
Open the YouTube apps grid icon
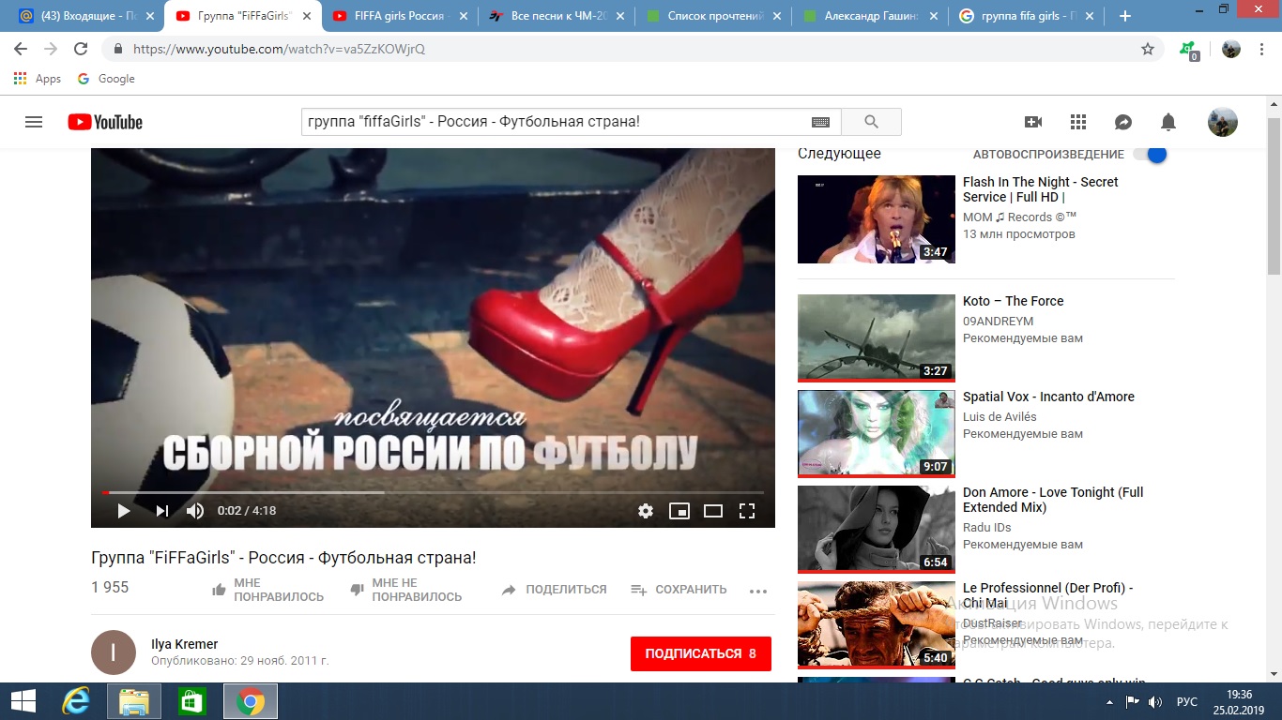[1078, 122]
